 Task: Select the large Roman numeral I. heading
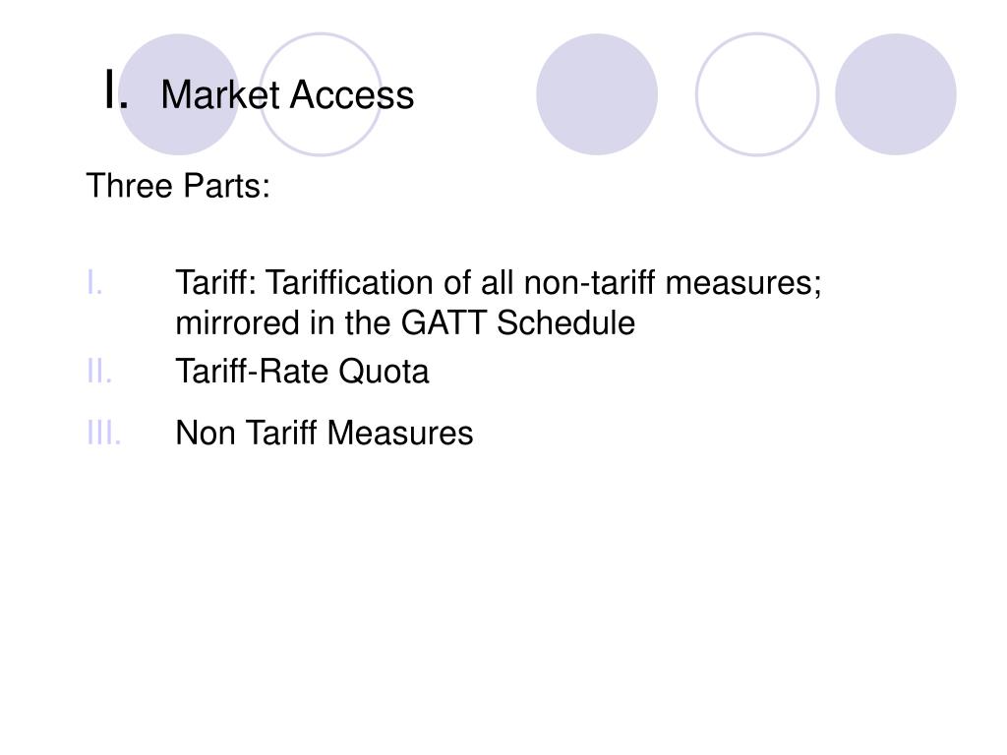[x=116, y=90]
